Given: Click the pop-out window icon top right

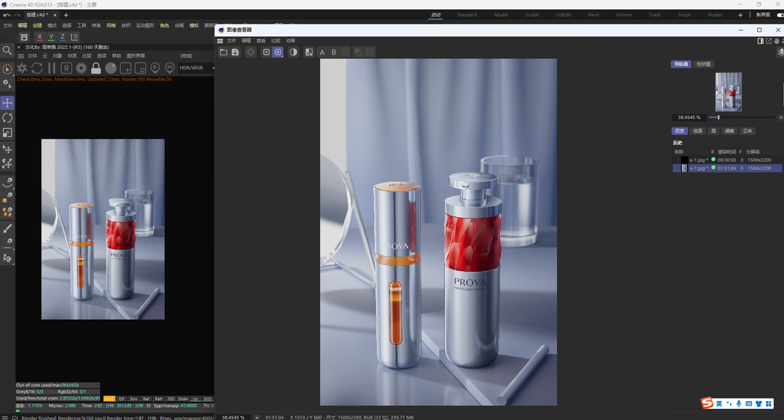Looking at the screenshot, I should coord(769,41).
